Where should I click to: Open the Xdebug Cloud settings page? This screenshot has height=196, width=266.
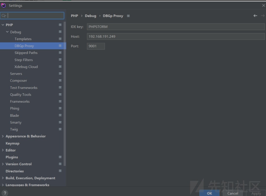26,67
